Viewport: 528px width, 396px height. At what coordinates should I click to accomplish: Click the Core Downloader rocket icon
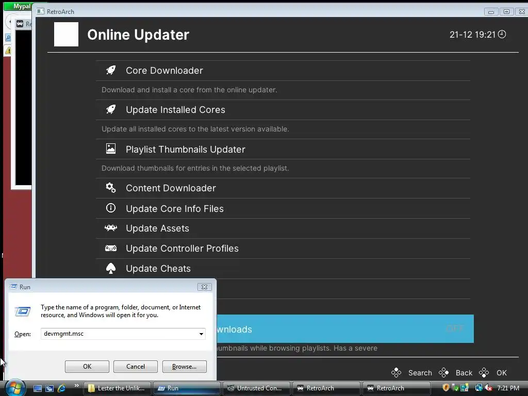click(111, 70)
